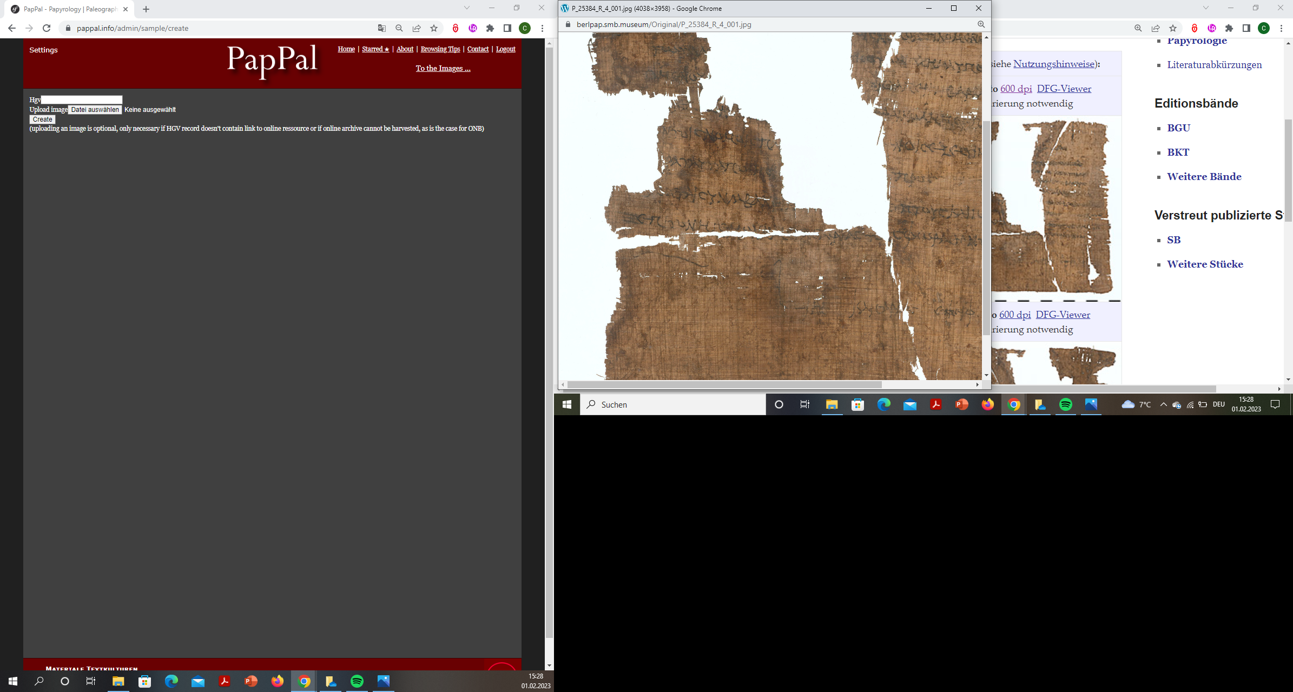1293x692 pixels.
Task: Open Extensions puzzle icon in PapPal window
Action: click(490, 28)
